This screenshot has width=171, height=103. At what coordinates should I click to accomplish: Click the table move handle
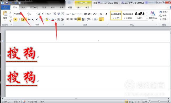click(x=3, y=41)
